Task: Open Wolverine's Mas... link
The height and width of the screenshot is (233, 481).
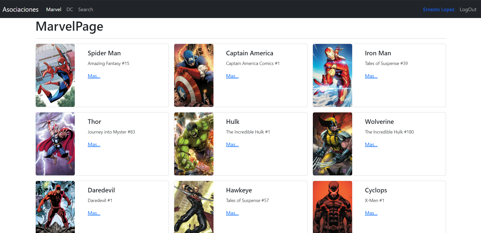Action: coord(371,144)
